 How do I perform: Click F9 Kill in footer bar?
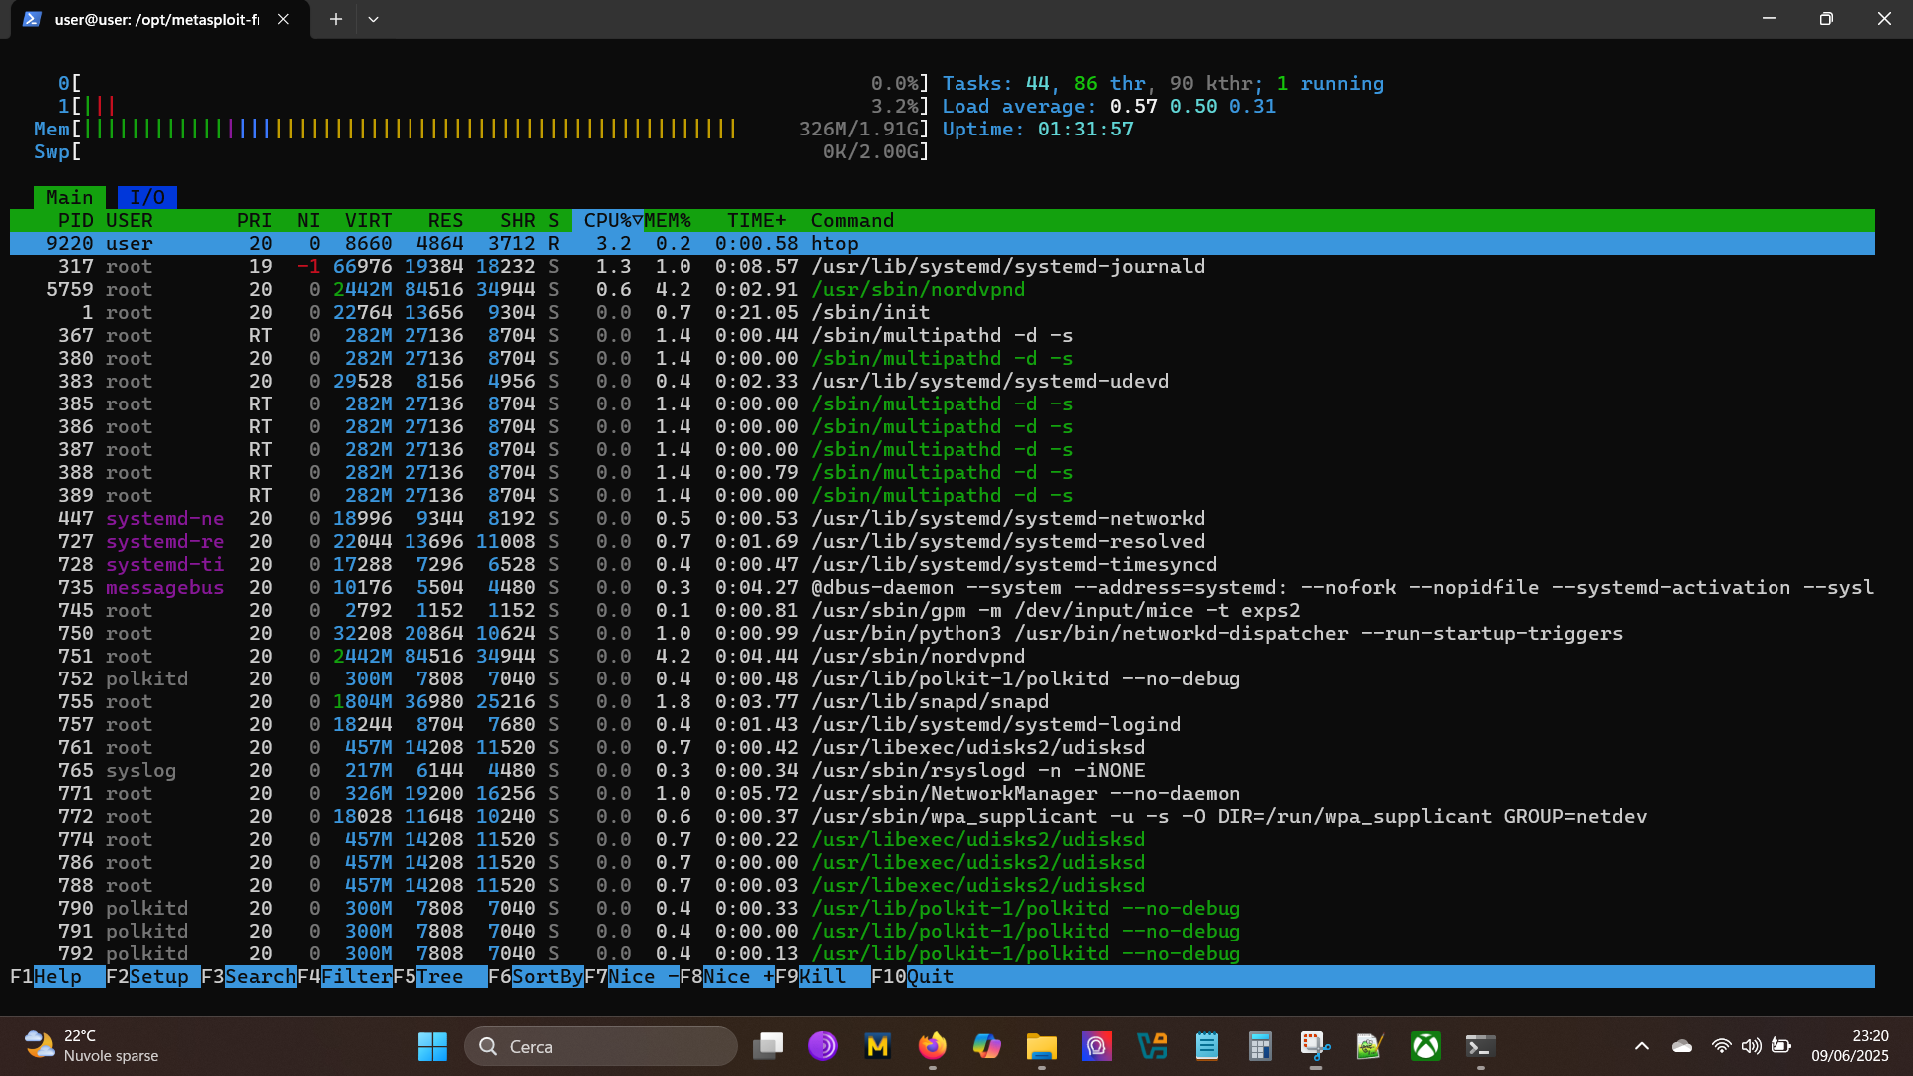coord(822,976)
